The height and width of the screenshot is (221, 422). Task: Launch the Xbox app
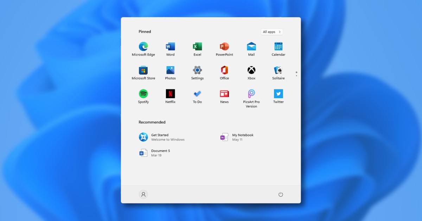251,70
